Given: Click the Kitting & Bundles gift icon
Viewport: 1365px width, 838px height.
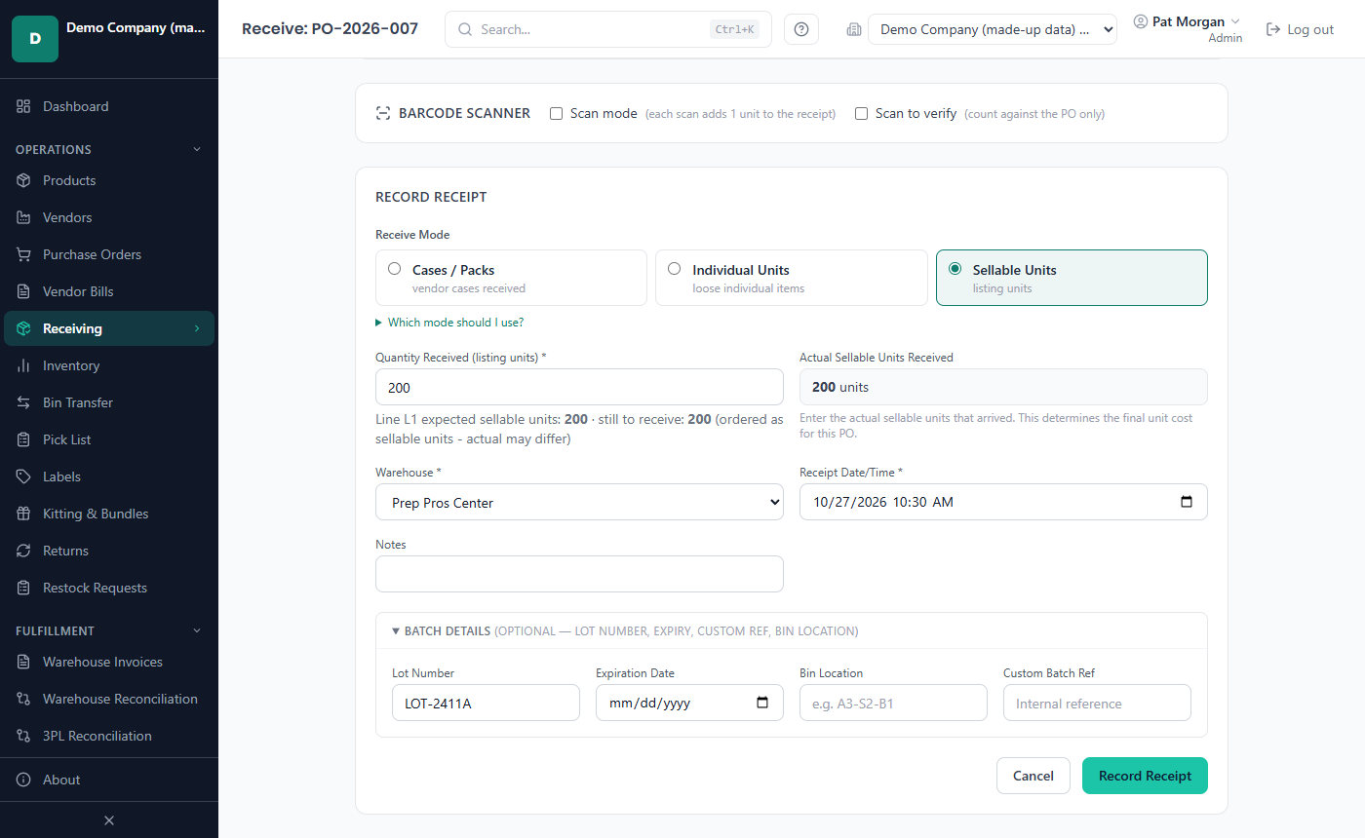Looking at the screenshot, I should click(23, 514).
